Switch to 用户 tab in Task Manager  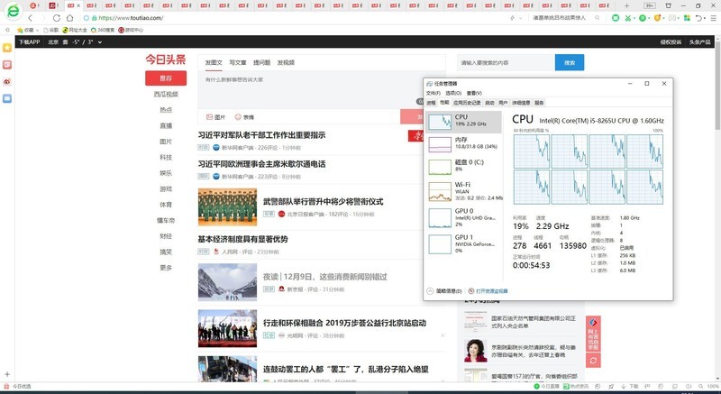503,103
